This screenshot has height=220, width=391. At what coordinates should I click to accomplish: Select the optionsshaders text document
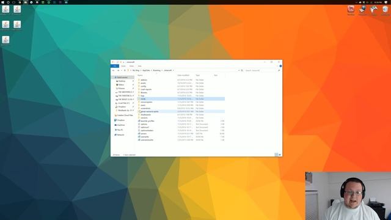(181, 130)
